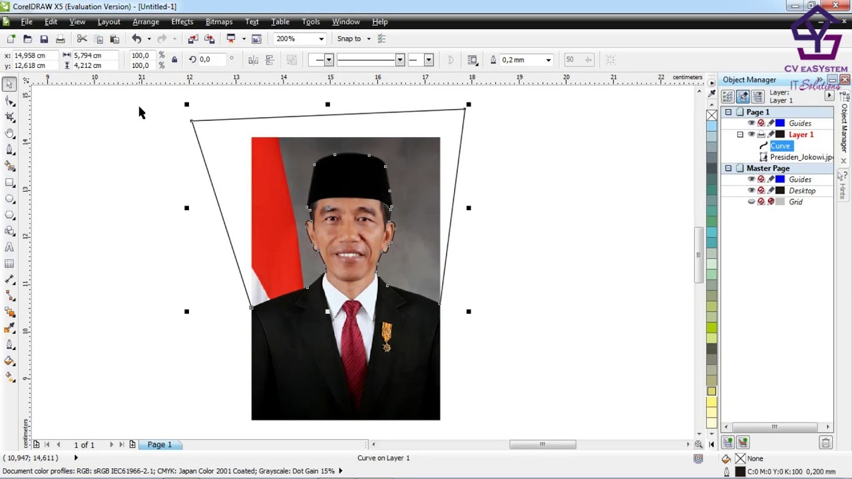This screenshot has height=479, width=852.
Task: Open the zoom level dropdown
Action: pyautogui.click(x=321, y=39)
